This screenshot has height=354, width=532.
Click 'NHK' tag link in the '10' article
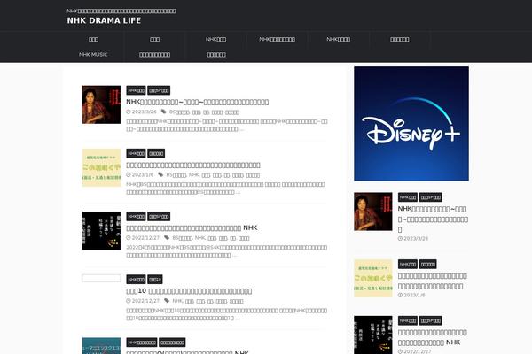pyautogui.click(x=177, y=301)
